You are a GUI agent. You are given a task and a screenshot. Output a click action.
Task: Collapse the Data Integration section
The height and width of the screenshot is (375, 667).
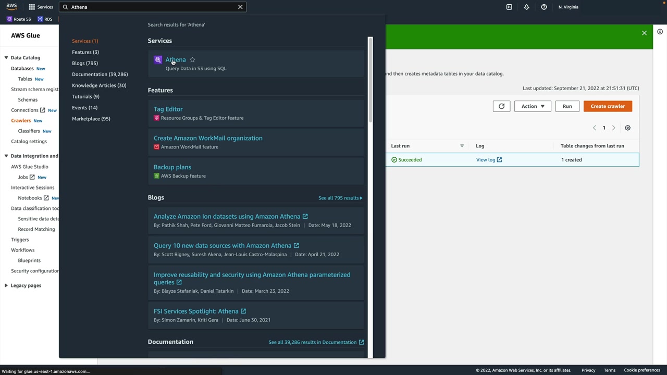(6, 156)
